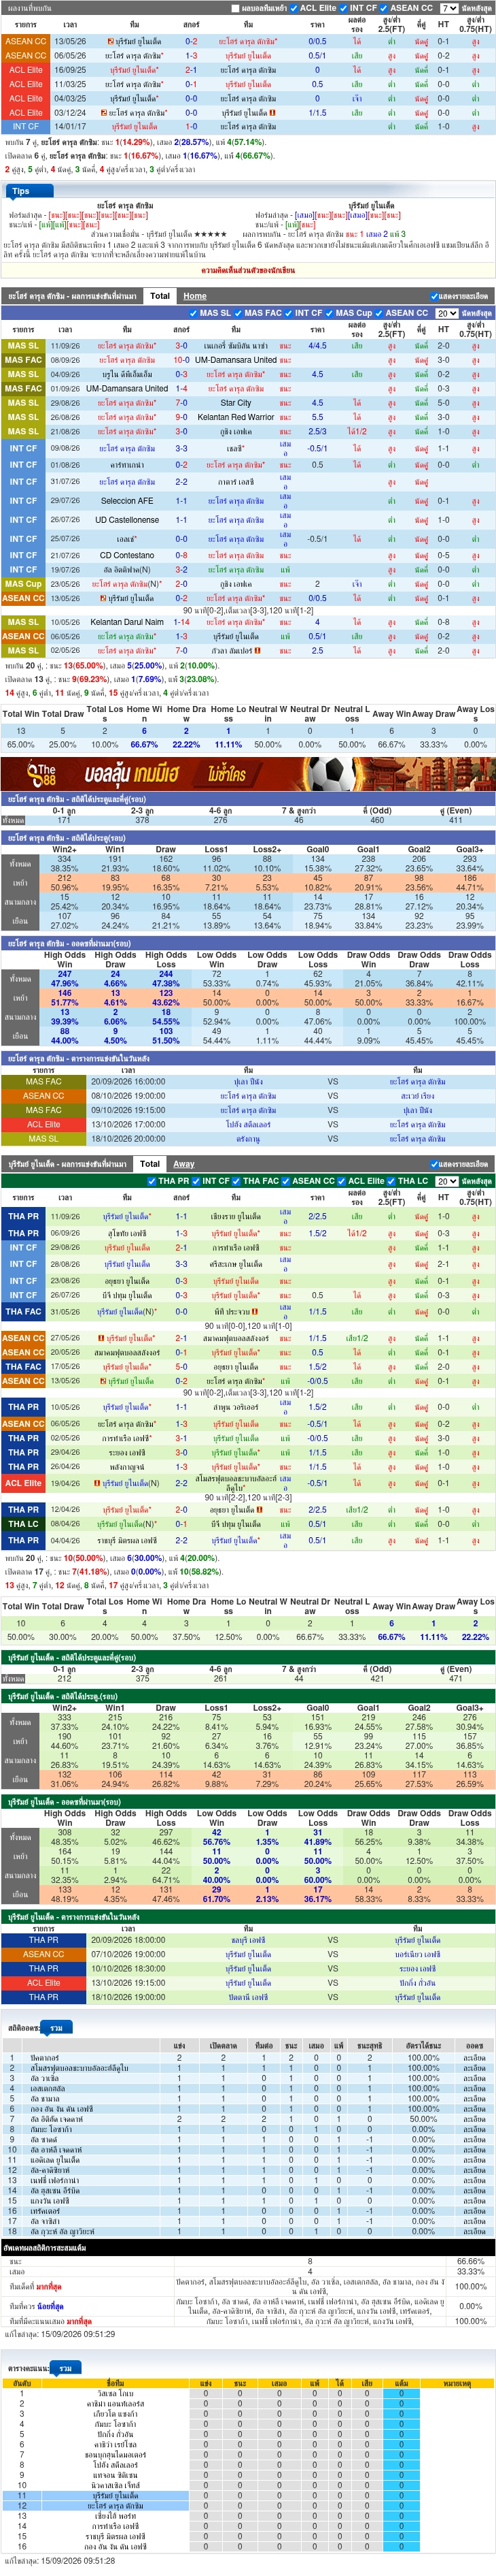This screenshot has width=496, height=2576.
Task: Click fixture date 20/09/2026 16:00:00
Action: click(128, 1081)
